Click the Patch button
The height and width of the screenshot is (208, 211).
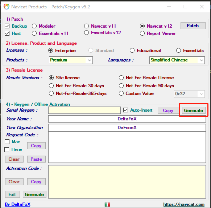pyautogui.click(x=193, y=26)
